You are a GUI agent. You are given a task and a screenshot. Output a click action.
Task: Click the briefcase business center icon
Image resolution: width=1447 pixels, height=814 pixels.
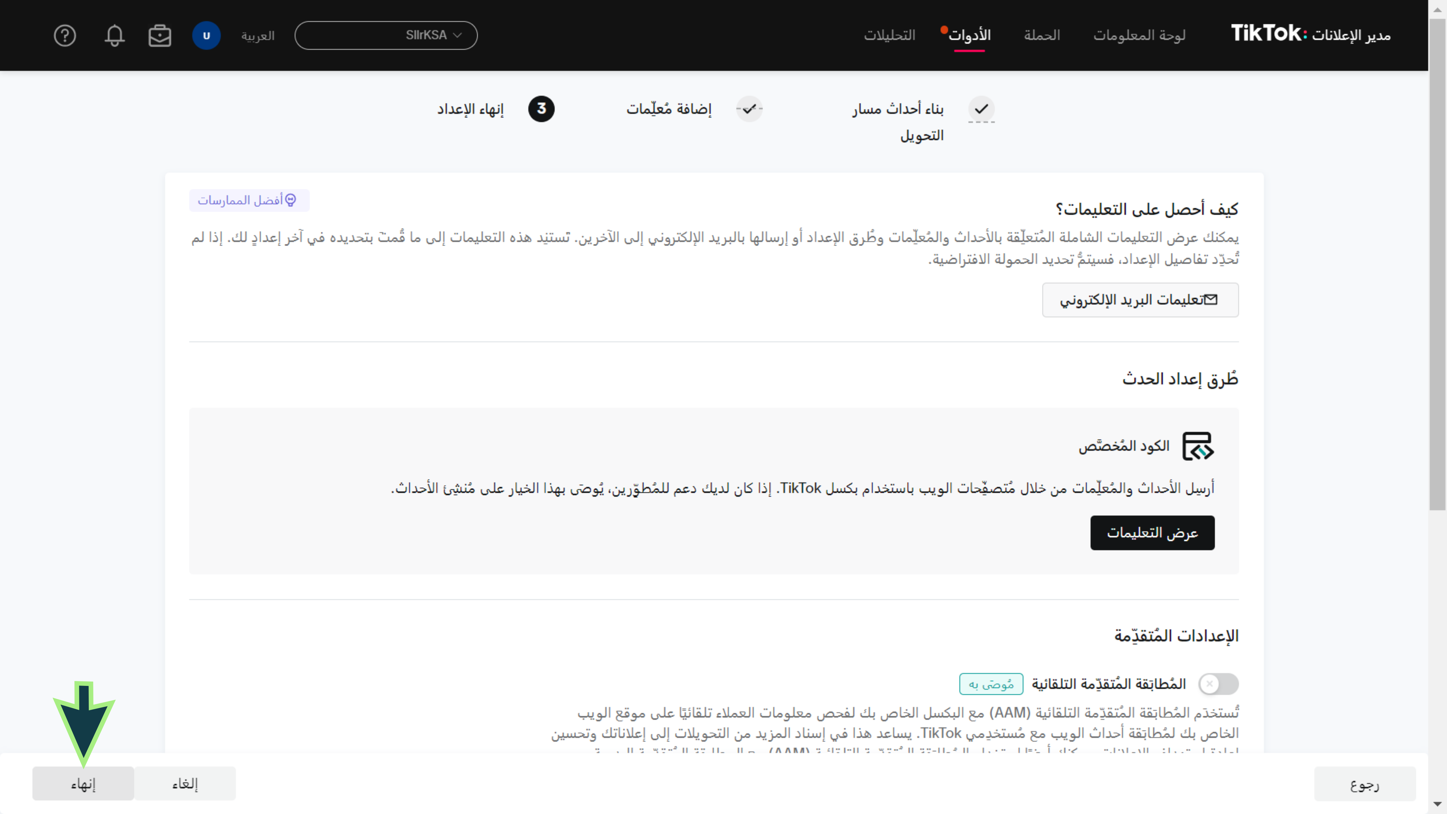point(159,35)
